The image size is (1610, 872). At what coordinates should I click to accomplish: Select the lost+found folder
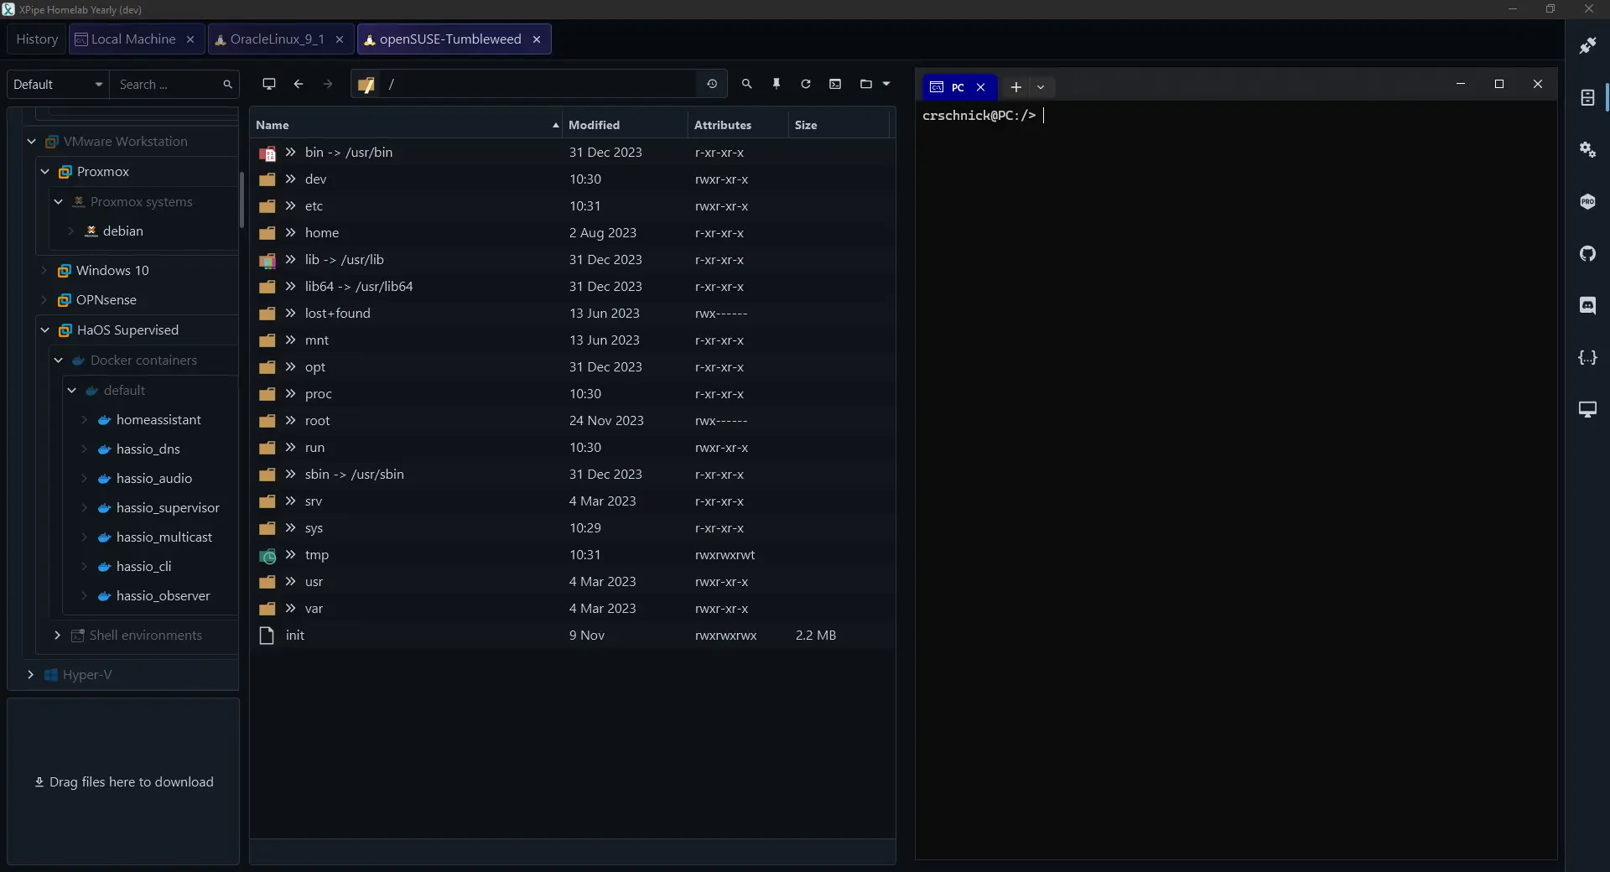(573, 314)
